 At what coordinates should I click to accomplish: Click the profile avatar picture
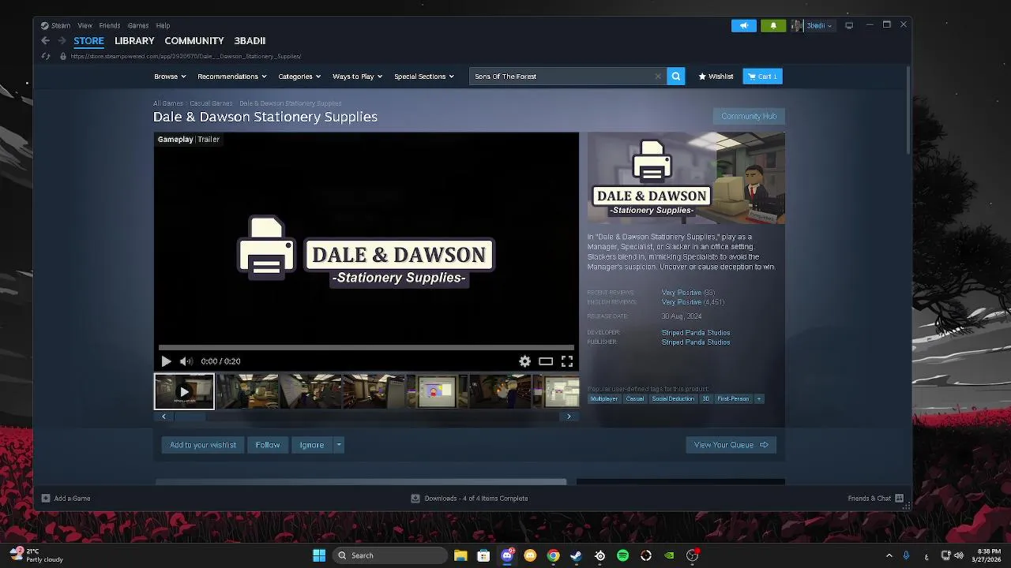[797, 25]
